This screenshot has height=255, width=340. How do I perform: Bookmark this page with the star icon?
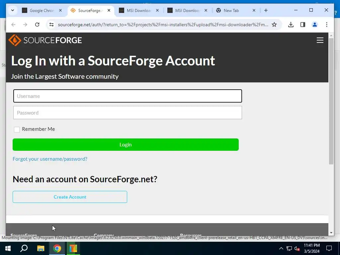tap(274, 25)
